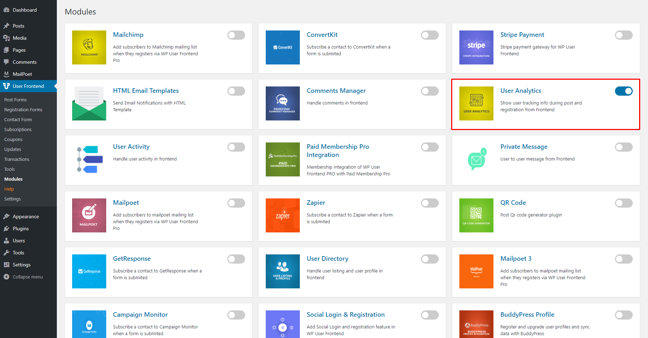Screen dimensions: 648x338
Task: Go to Registration Forms in sidebar
Action: click(23, 109)
